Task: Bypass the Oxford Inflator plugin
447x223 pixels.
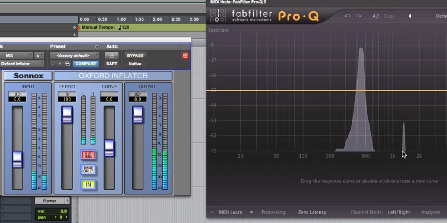Action: (135, 56)
